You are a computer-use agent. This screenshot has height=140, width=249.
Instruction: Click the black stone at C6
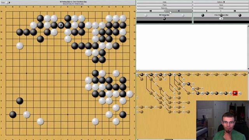tap(20, 101)
